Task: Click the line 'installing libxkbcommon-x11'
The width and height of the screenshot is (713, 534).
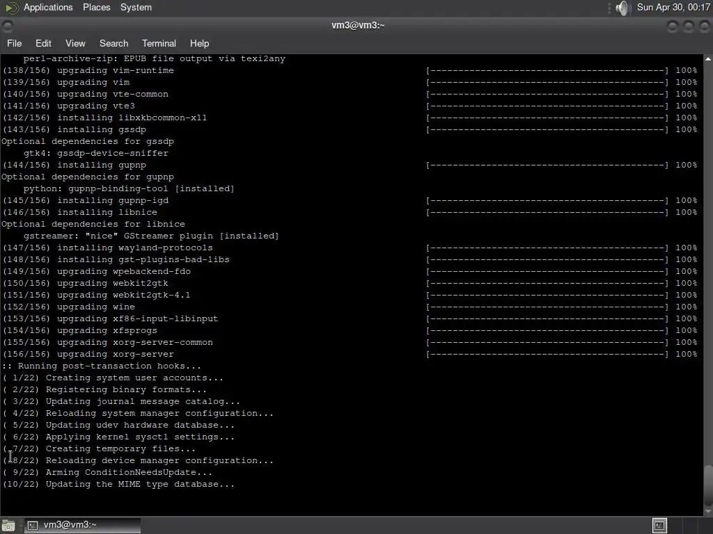Action: pyautogui.click(x=104, y=118)
